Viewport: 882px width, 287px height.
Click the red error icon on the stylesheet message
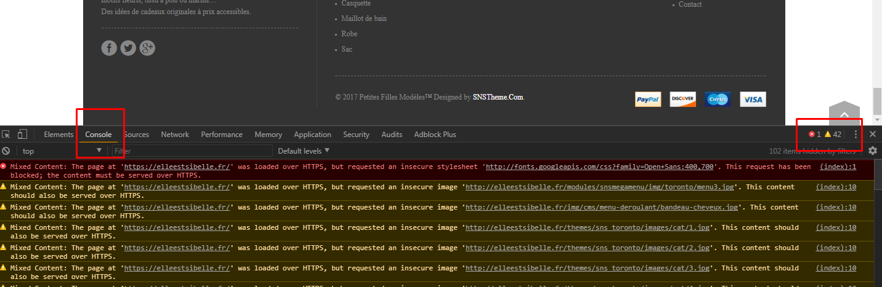tap(4, 167)
